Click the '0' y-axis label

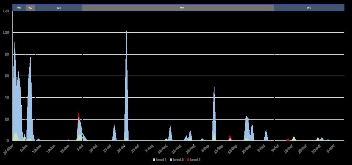[x=8, y=141]
